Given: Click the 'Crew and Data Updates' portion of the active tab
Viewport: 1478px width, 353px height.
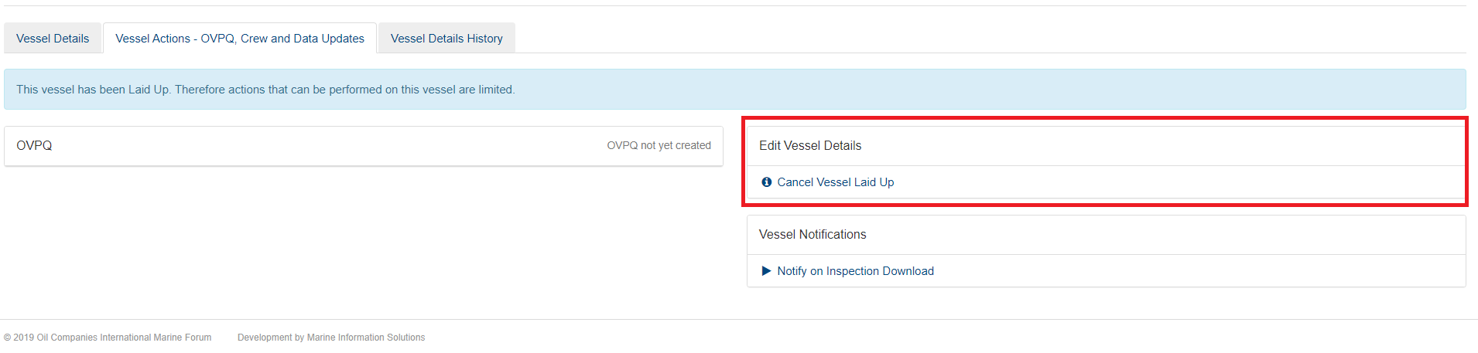Looking at the screenshot, I should pos(303,39).
